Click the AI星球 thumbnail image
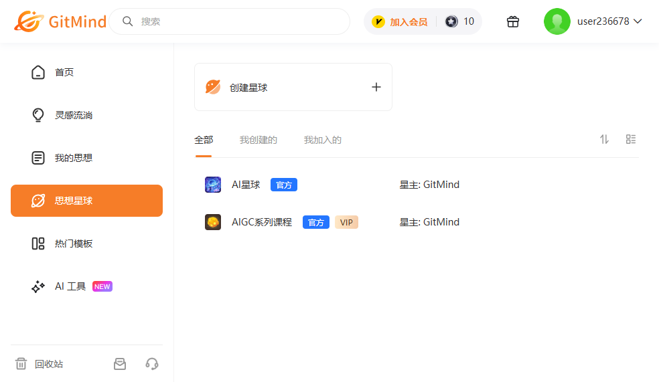The image size is (659, 382). point(213,185)
